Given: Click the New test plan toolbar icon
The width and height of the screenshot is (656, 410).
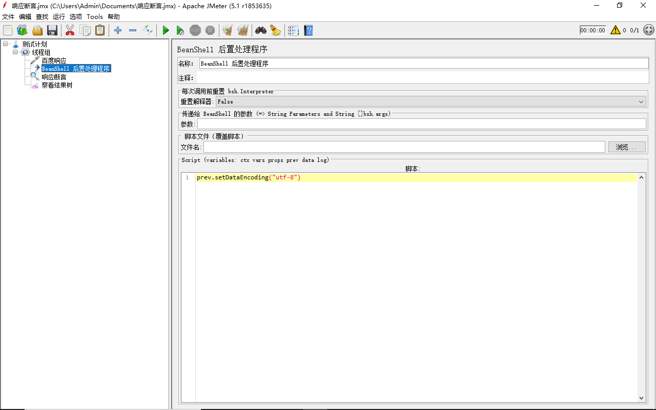Looking at the screenshot, I should point(8,31).
